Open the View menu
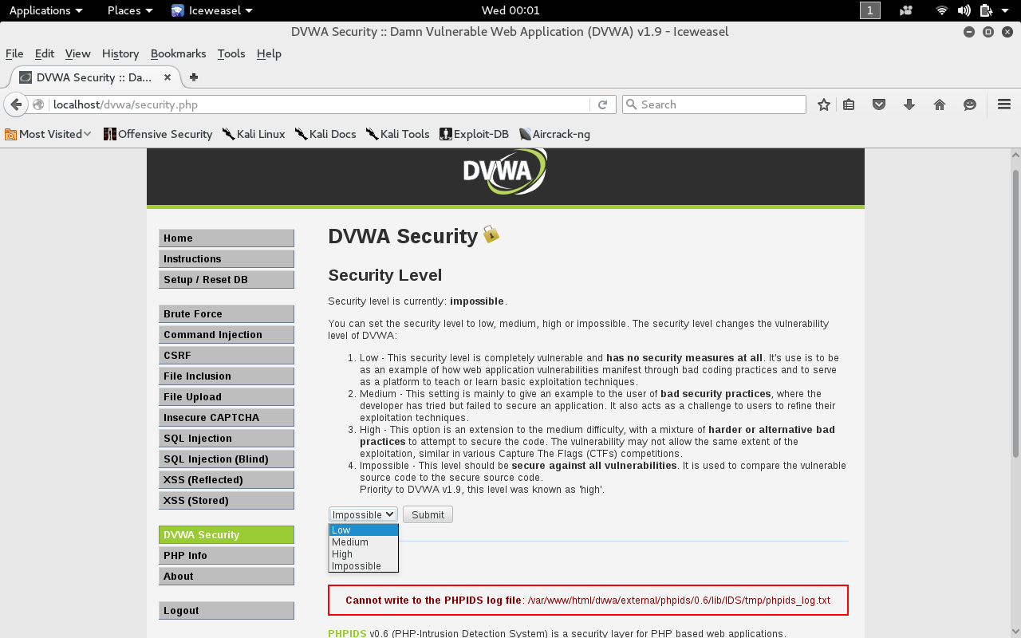Image resolution: width=1021 pixels, height=638 pixels. (x=77, y=53)
